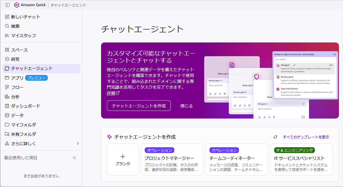Image resolution: width=343 pixels, height=187 pixels.
Task: Click the チャットエージェントを作成 banner button
Action: 139,106
